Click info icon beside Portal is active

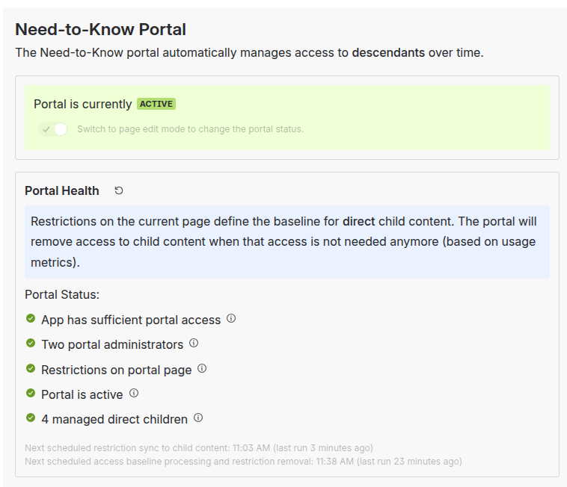(134, 394)
